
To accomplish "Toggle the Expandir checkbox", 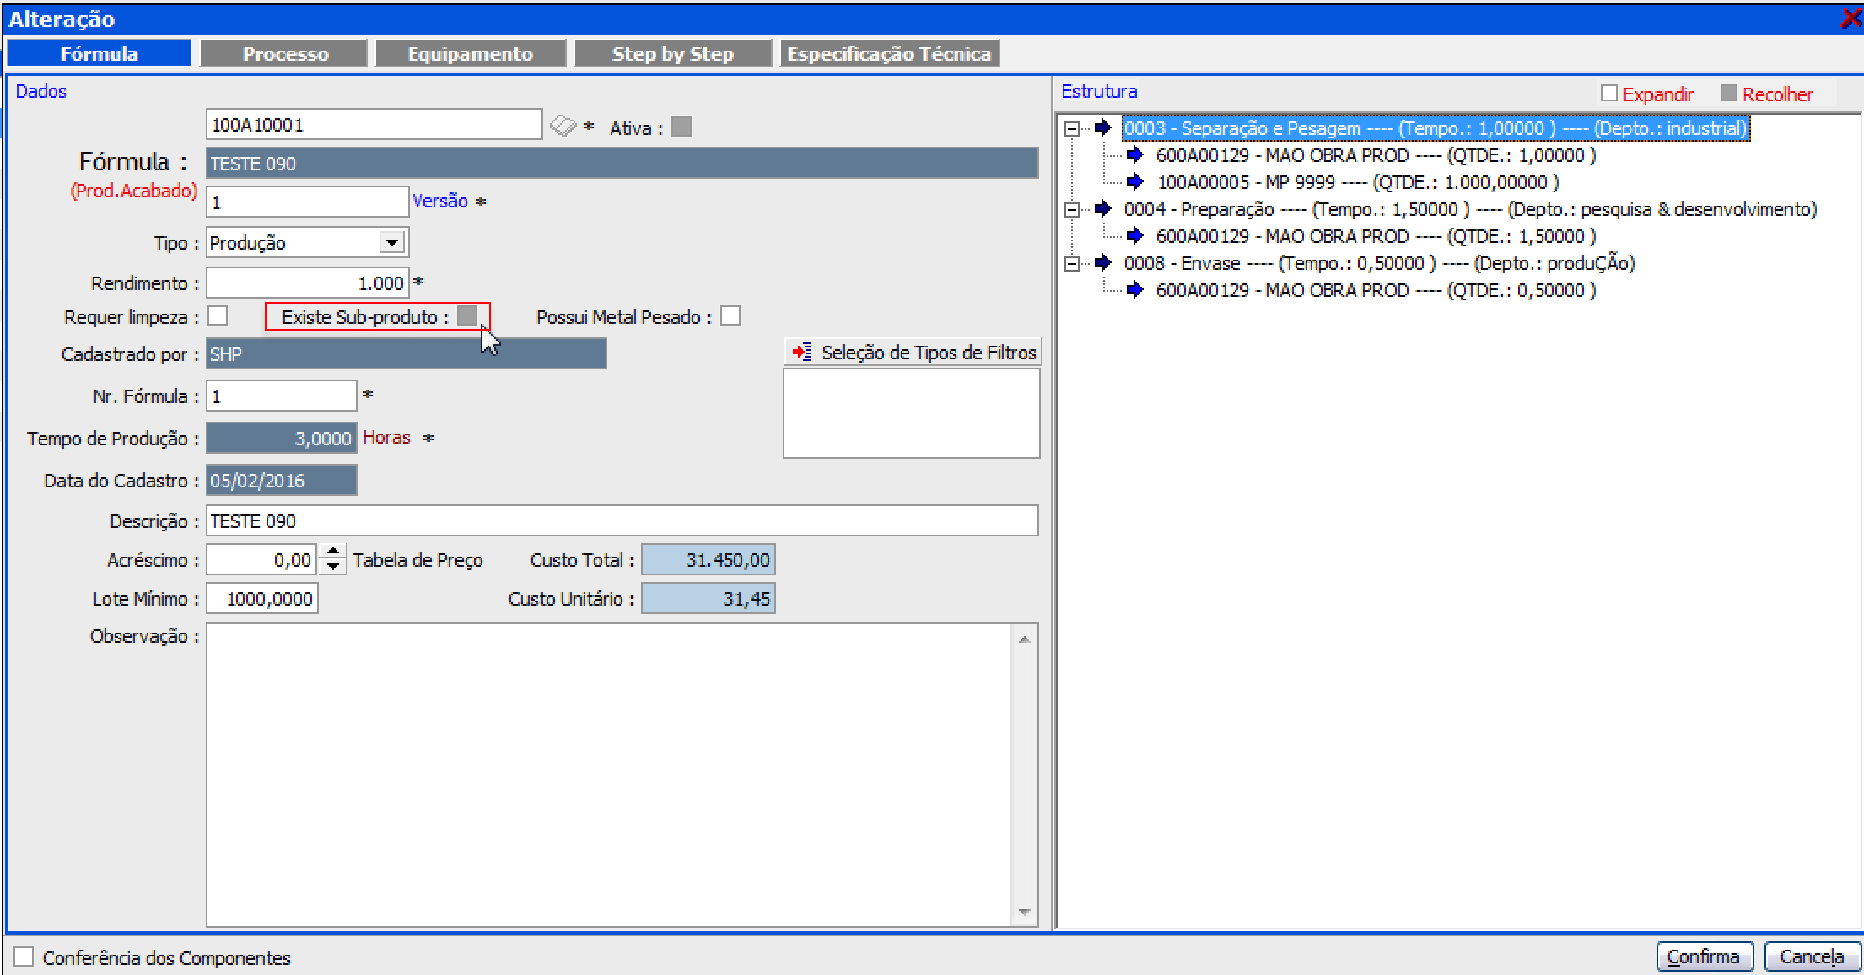I will coord(1609,94).
